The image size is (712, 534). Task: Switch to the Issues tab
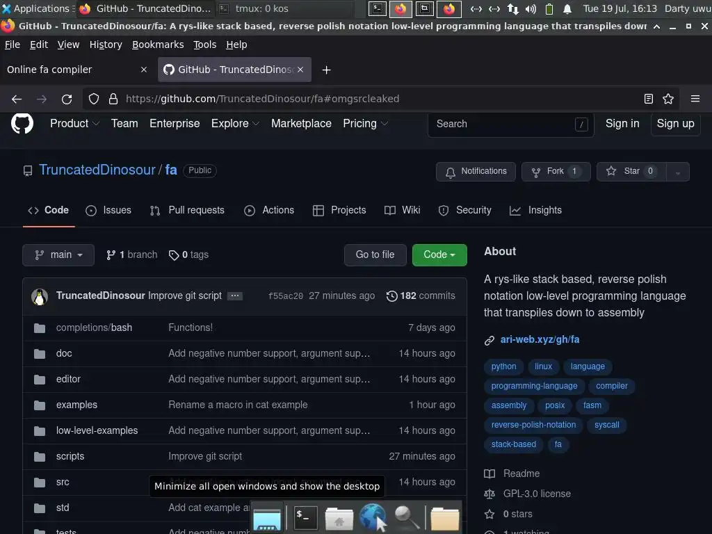pos(108,210)
